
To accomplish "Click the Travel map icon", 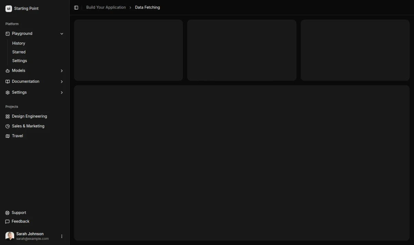I will 8,136.
